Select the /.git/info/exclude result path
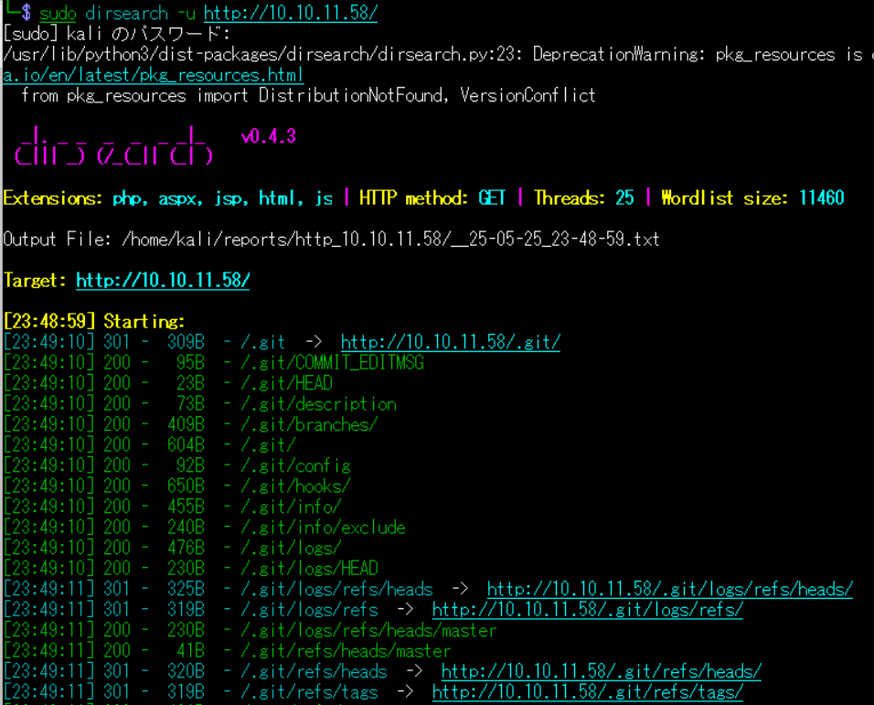 coord(323,528)
